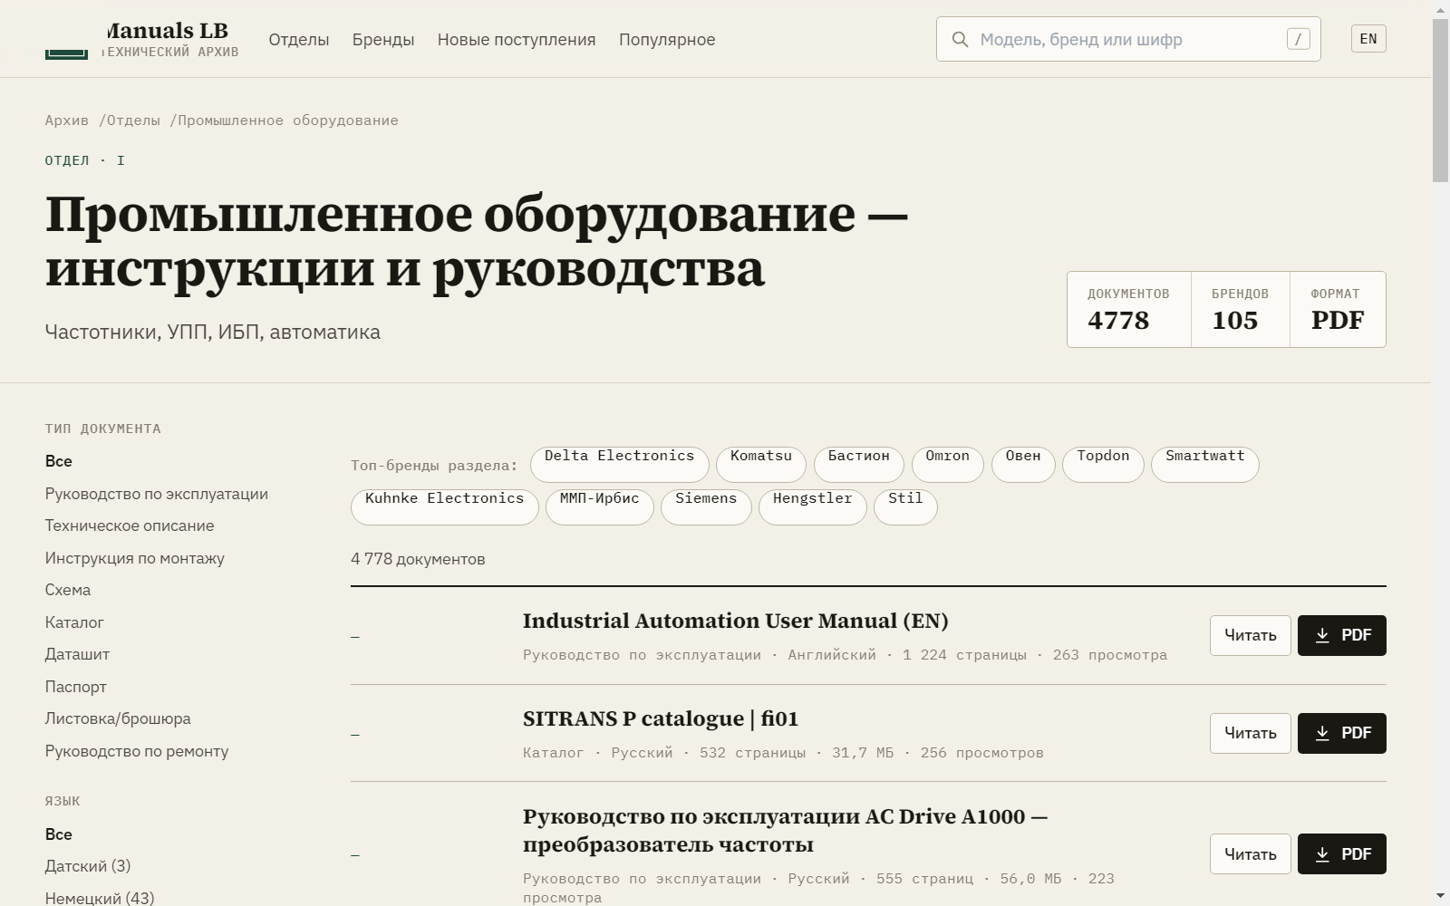Image resolution: width=1450 pixels, height=906 pixels.
Task: Open the Industrial Automation User Manual (EN) title
Action: click(736, 621)
